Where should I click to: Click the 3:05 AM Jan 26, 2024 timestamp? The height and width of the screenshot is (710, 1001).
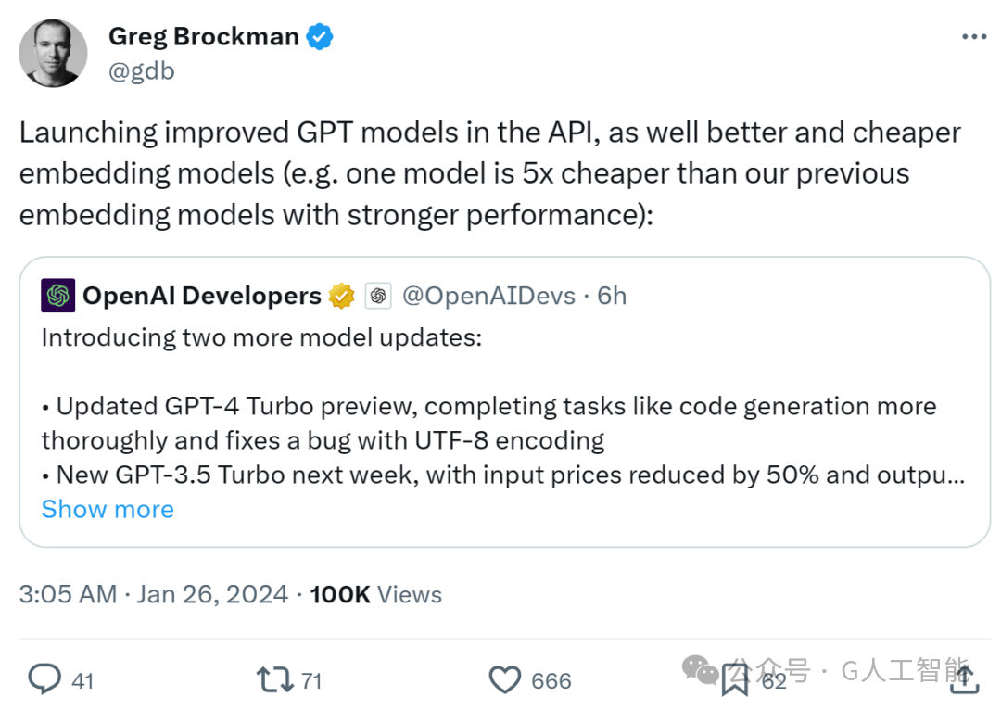pyautogui.click(x=153, y=594)
